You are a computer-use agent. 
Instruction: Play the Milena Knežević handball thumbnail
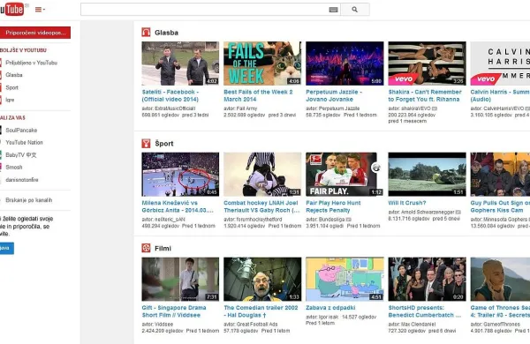point(180,174)
